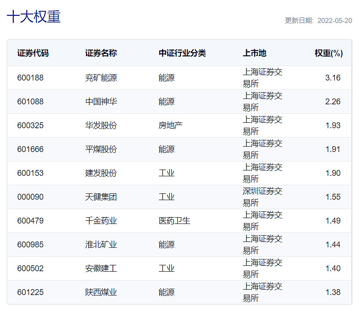
Task: Select industry 能源 in 兖矿能源 row
Action: tap(166, 78)
